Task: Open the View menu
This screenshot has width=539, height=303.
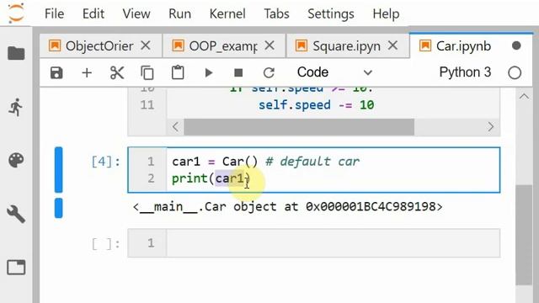Action: [x=136, y=13]
